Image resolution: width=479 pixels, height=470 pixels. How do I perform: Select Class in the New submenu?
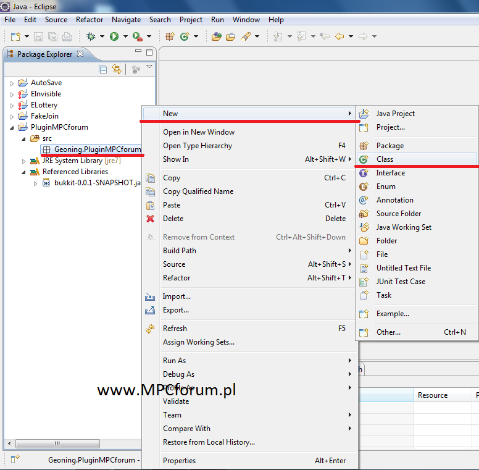coord(417,159)
